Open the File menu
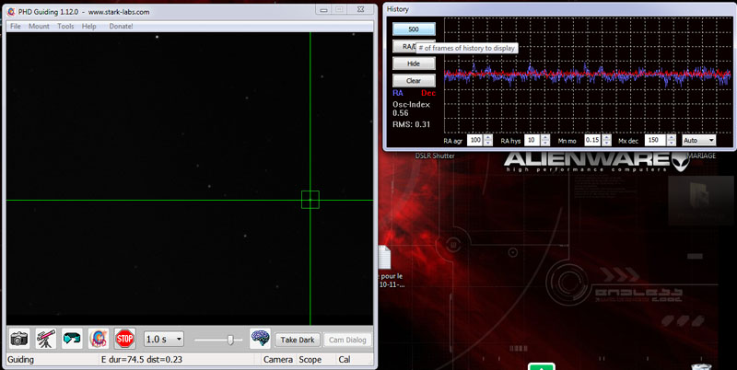 coord(16,27)
